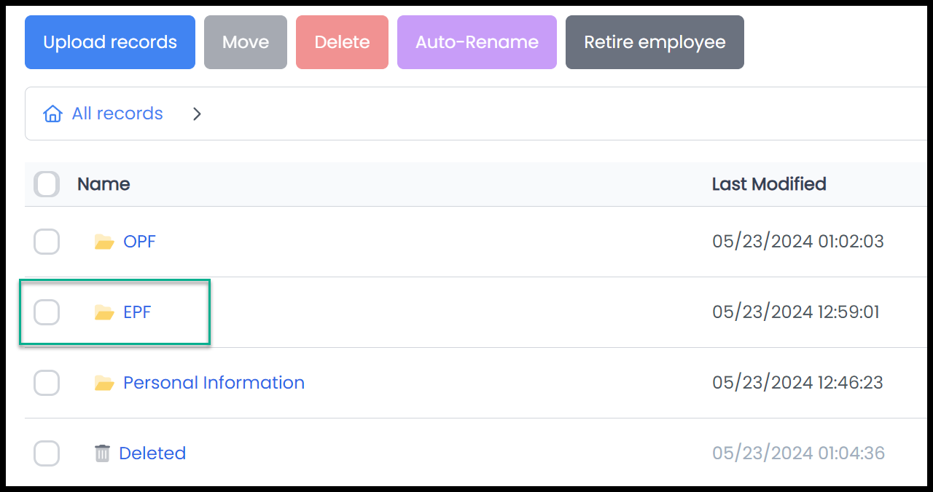Tick the select-all checkbox in header
933x492 pixels.
click(x=47, y=184)
